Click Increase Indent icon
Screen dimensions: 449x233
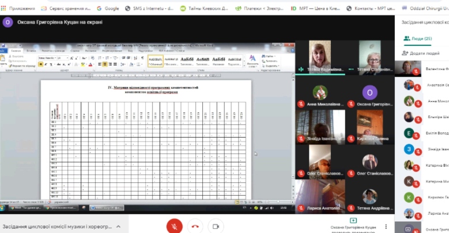tap(129, 58)
